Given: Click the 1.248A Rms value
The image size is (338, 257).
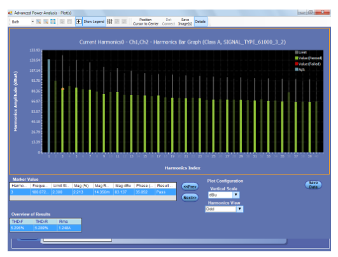Looking at the screenshot, I should point(69,228).
